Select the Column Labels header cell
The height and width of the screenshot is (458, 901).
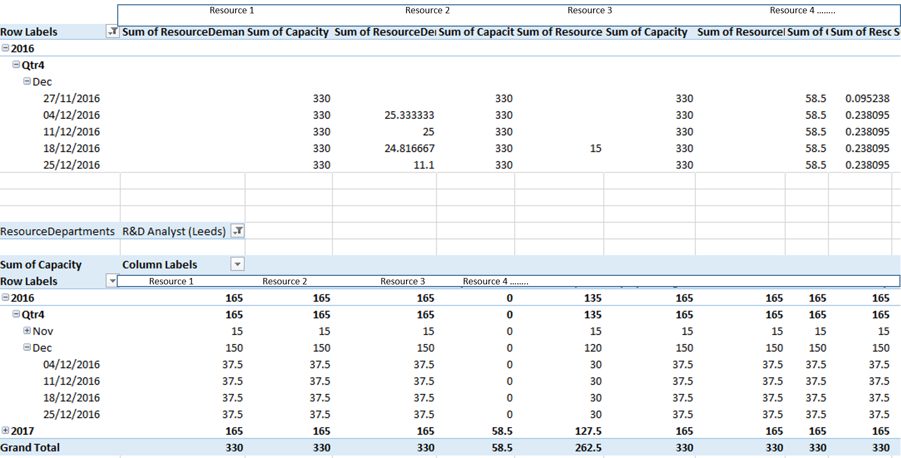[159, 265]
